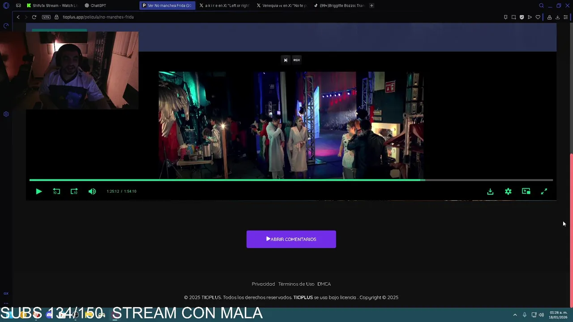Select the Ver No manches Frida tab
The width and height of the screenshot is (573, 322).
(167, 5)
